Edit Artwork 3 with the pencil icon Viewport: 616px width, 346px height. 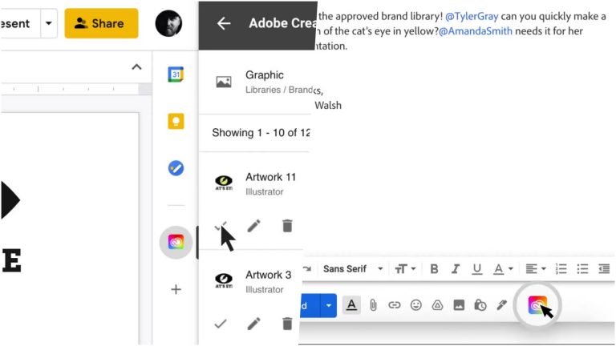click(x=253, y=324)
